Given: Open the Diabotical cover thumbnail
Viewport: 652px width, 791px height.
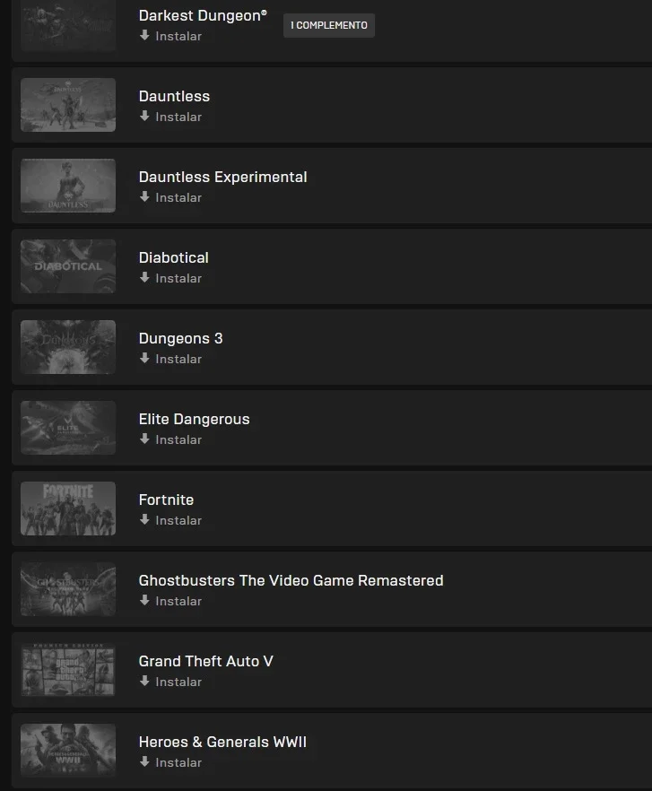Looking at the screenshot, I should click(x=68, y=266).
